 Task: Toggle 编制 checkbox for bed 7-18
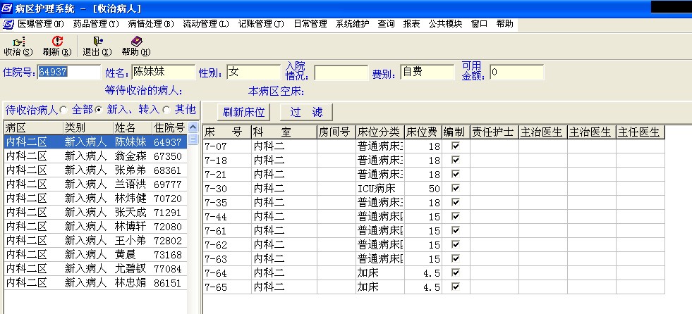[x=456, y=161]
